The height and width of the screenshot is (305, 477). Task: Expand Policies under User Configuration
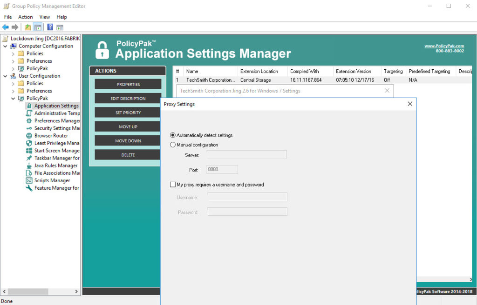pyautogui.click(x=13, y=84)
